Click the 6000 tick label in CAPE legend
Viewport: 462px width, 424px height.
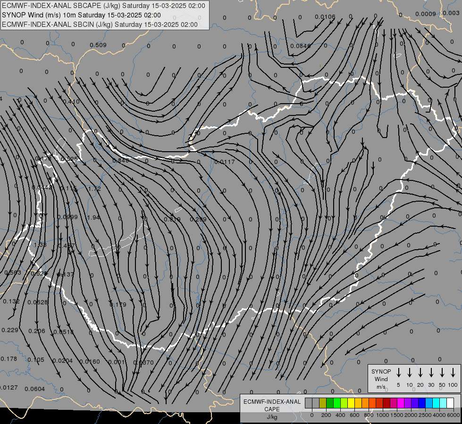coord(454,415)
